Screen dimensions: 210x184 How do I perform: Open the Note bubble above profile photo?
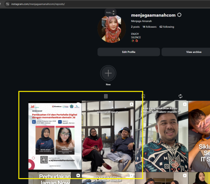(x=110, y=13)
